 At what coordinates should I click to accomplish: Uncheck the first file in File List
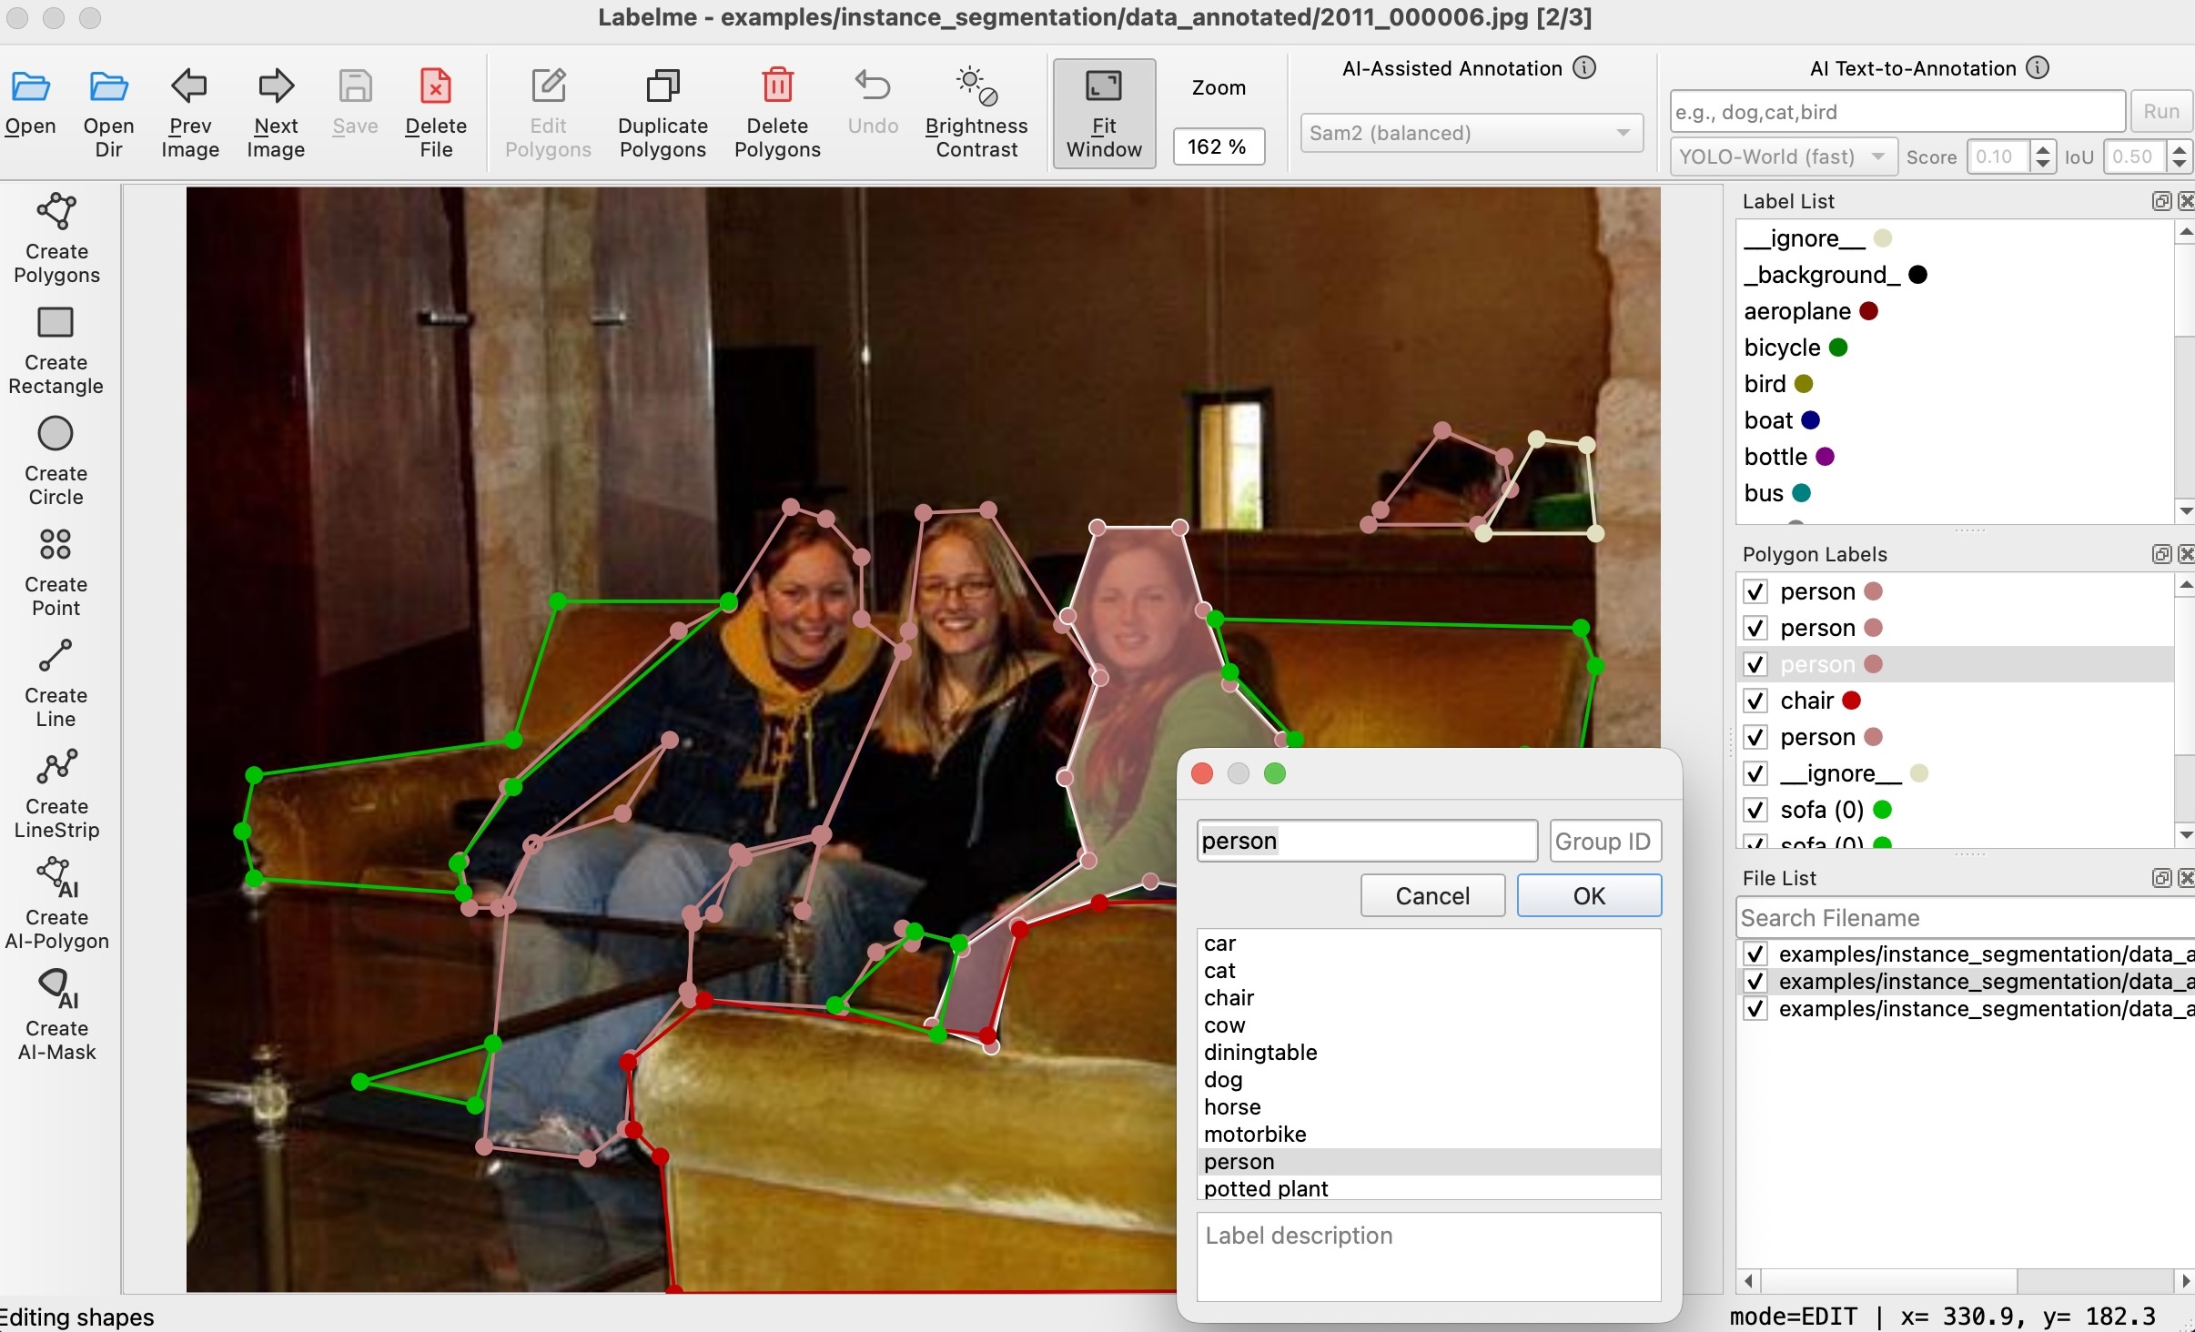click(1755, 954)
